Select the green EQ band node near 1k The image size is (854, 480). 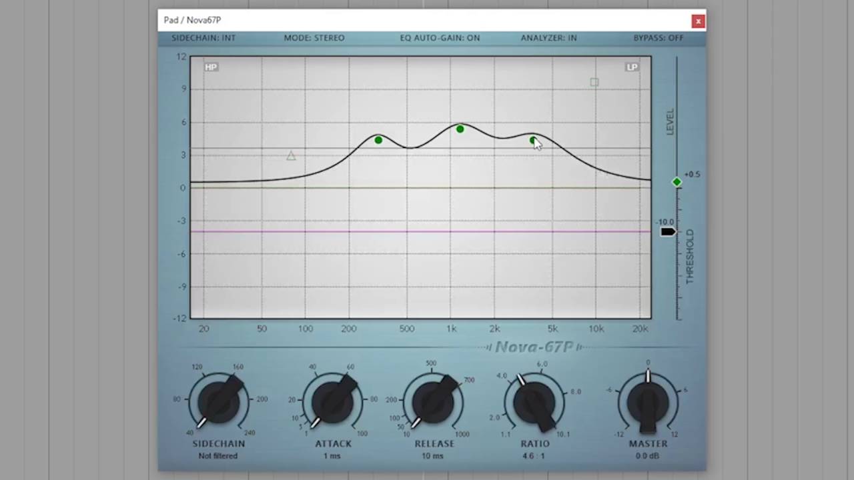460,129
